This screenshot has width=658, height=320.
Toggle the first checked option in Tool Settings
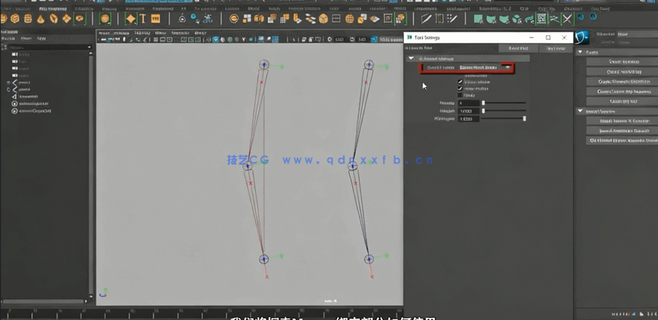tap(460, 81)
